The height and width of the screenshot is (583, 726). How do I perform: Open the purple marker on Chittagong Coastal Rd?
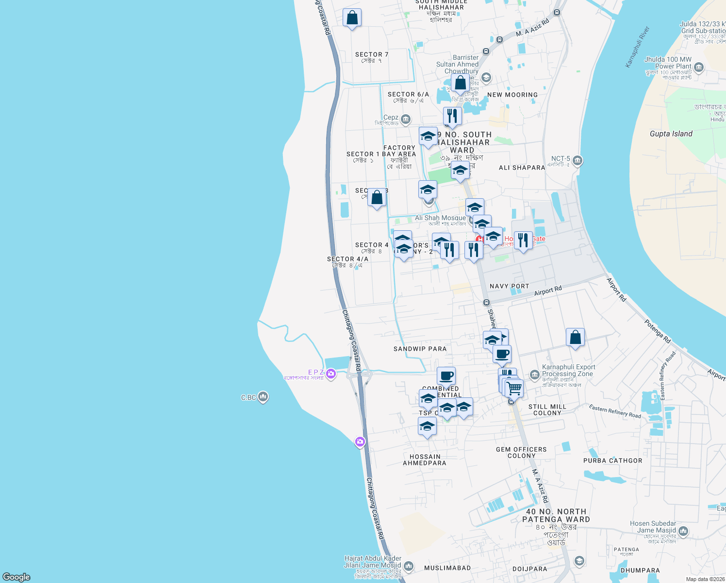[360, 441]
